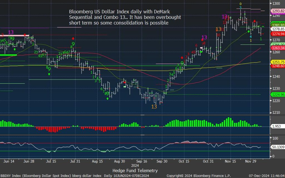This screenshot has width=285, height=178.
Task: Click the Bloomberg US Dollar Index annotation text
Action: pyautogui.click(x=125, y=17)
